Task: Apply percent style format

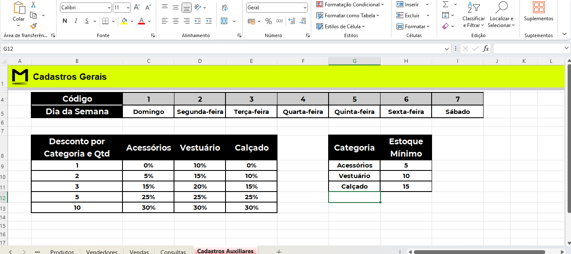Action: click(x=269, y=21)
